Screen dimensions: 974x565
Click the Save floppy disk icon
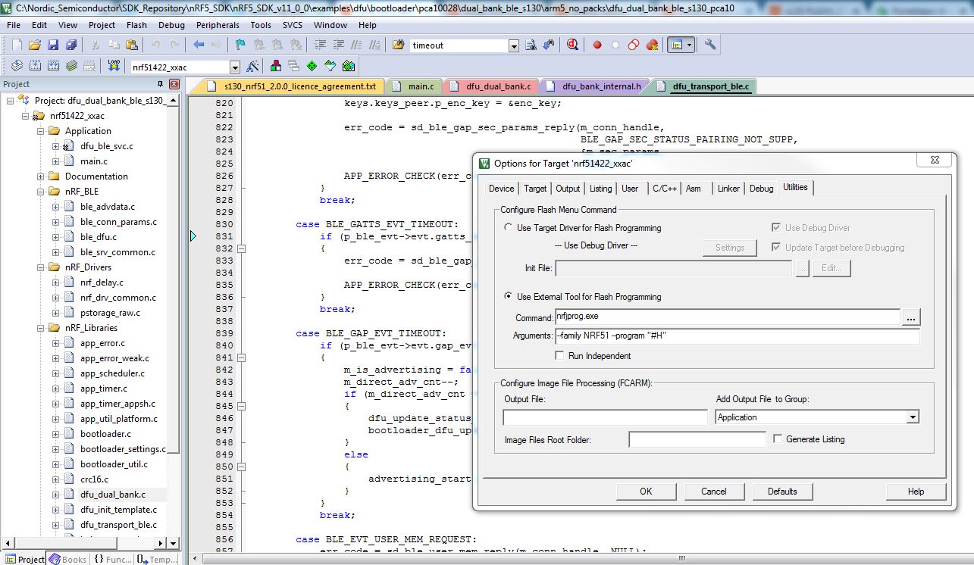click(x=52, y=45)
